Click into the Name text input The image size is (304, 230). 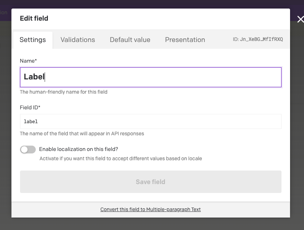[x=150, y=77]
